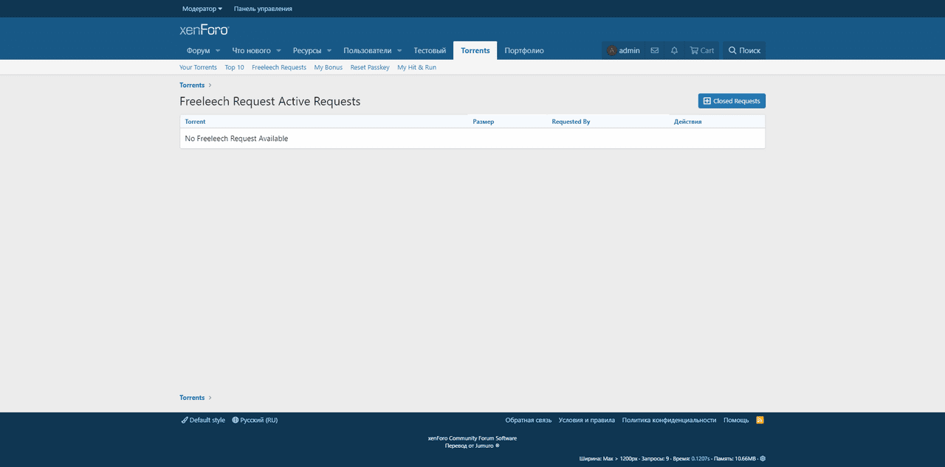Click the Closed Requests button
945x467 pixels.
[x=732, y=101]
